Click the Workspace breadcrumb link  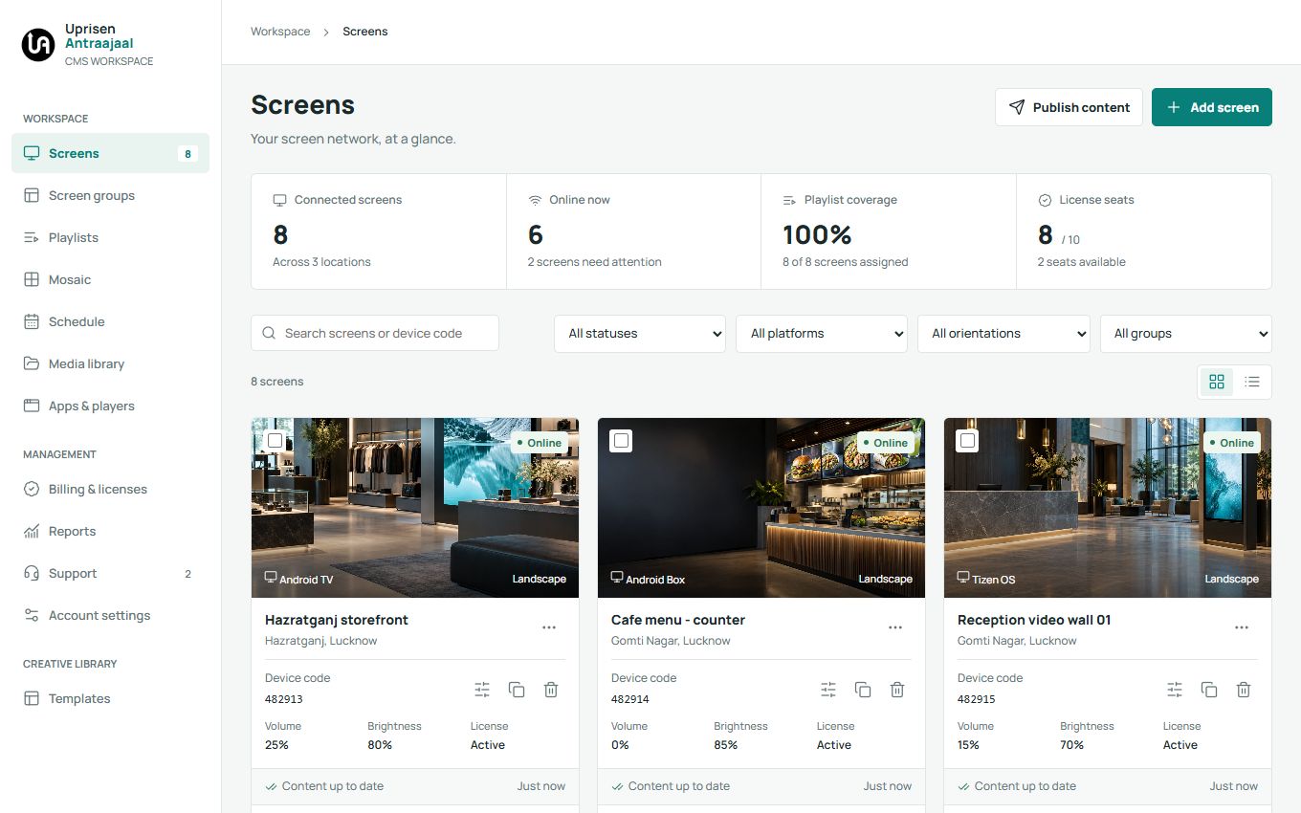point(280,32)
